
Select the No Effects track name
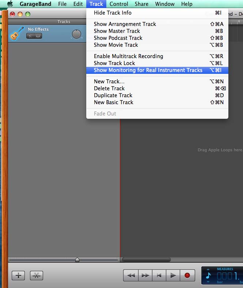[x=38, y=29]
